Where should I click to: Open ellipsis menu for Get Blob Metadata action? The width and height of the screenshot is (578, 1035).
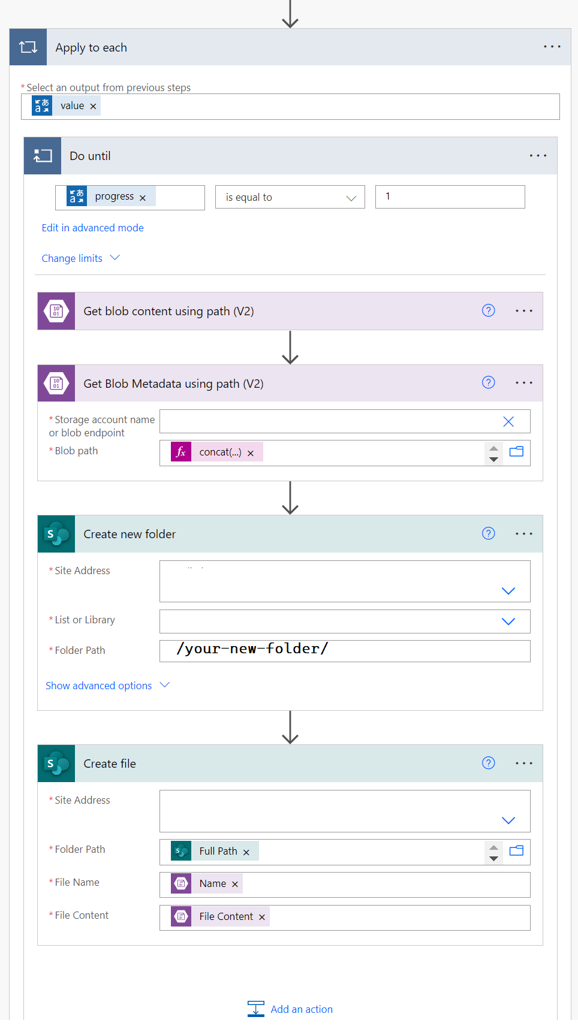[524, 383]
